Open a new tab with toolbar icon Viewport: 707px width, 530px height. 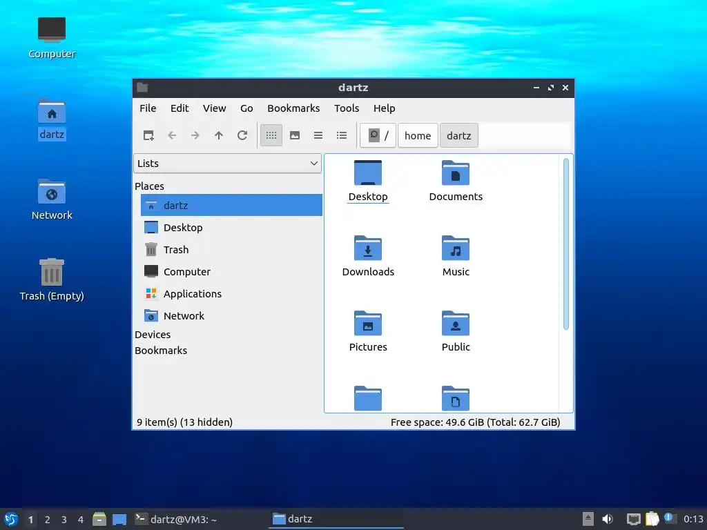point(148,135)
